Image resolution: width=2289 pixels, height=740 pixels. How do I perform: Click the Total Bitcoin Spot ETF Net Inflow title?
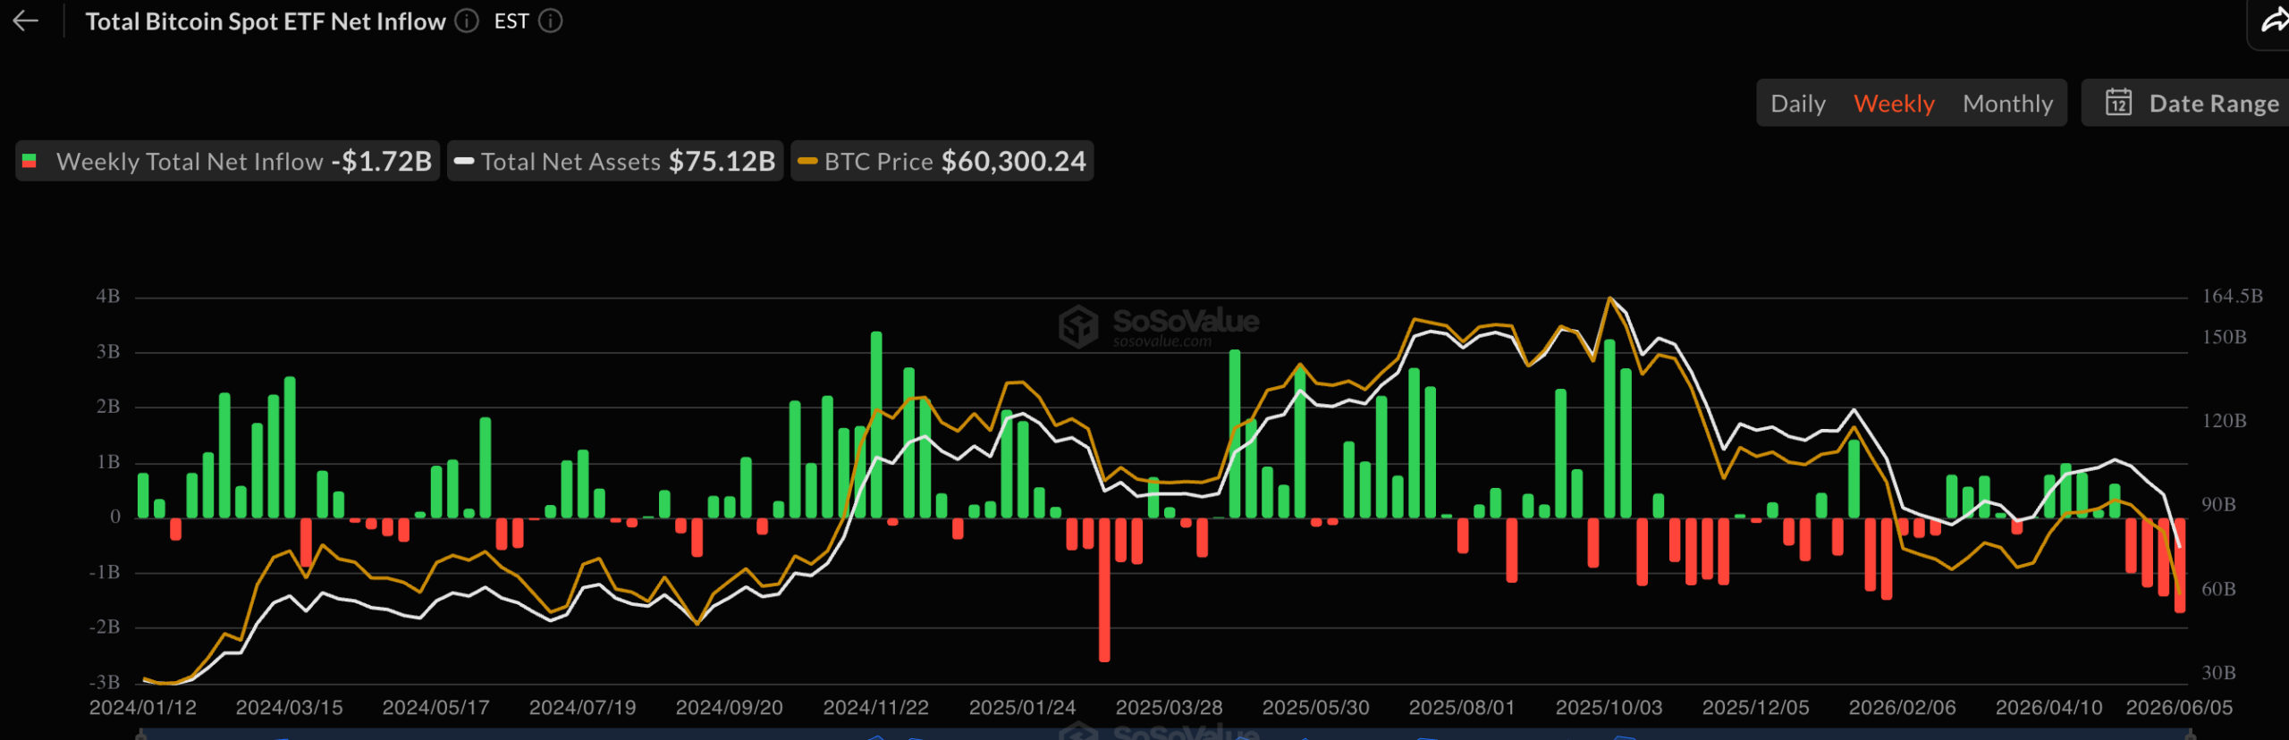pyautogui.click(x=266, y=21)
